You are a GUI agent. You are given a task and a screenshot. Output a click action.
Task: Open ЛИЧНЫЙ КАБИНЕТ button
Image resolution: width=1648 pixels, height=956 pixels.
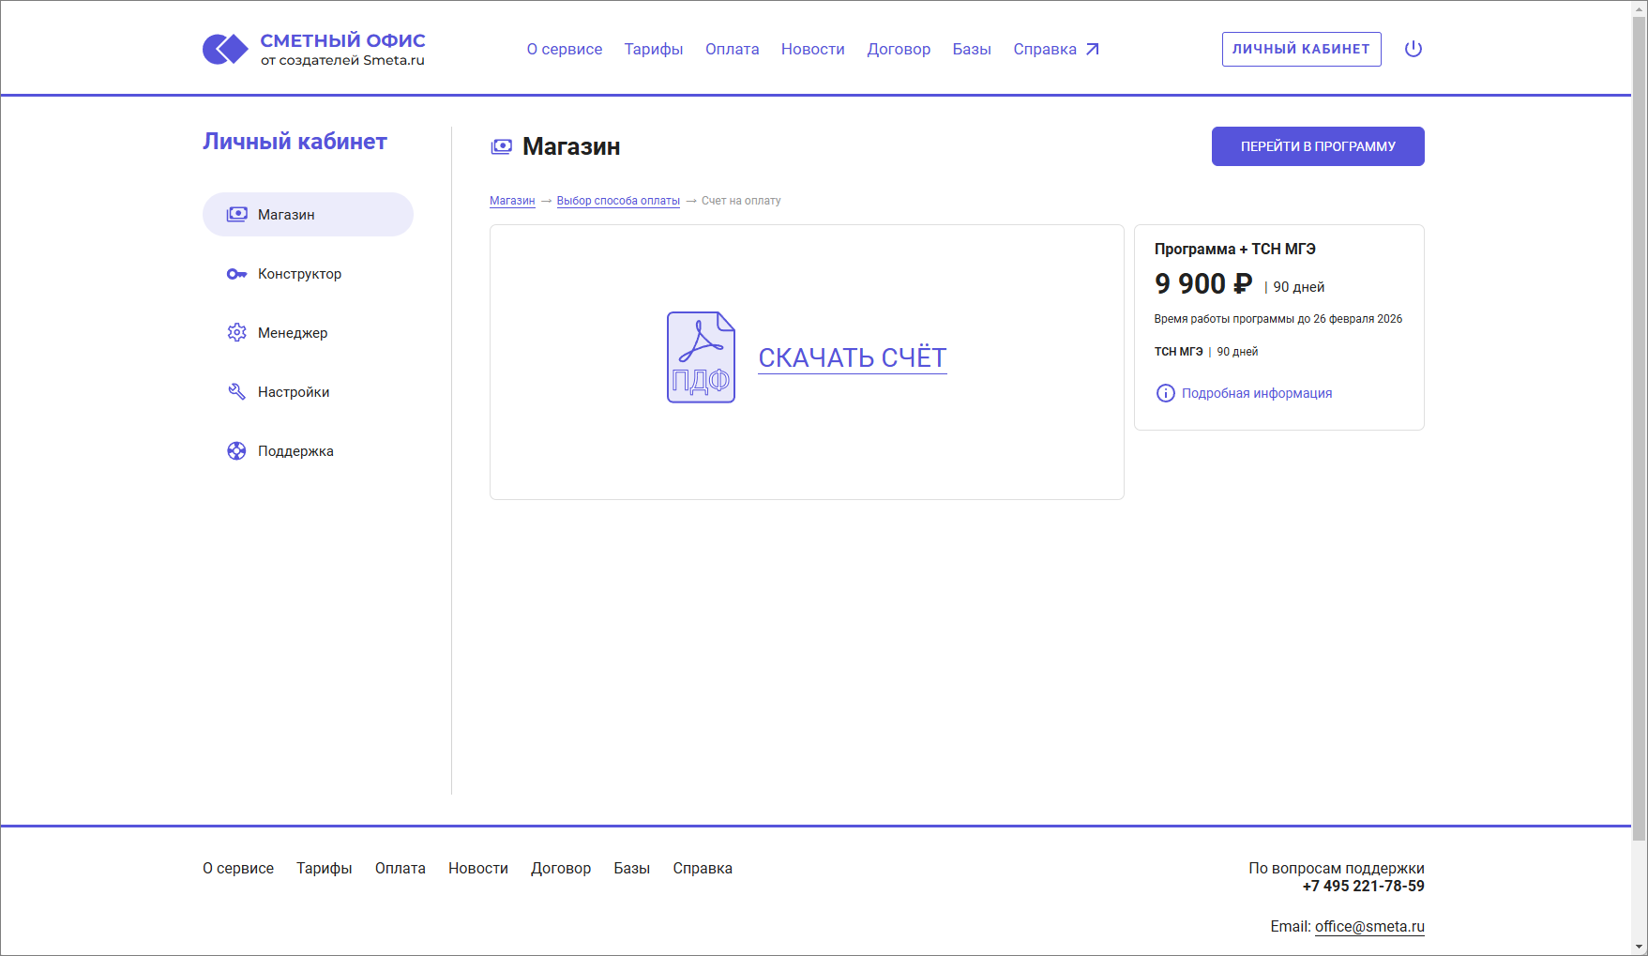pyautogui.click(x=1301, y=49)
